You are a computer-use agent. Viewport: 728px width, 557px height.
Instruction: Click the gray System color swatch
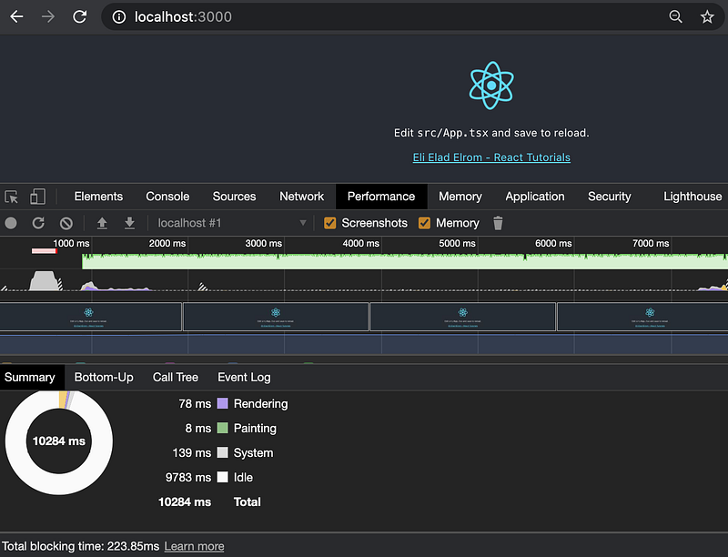(x=223, y=452)
